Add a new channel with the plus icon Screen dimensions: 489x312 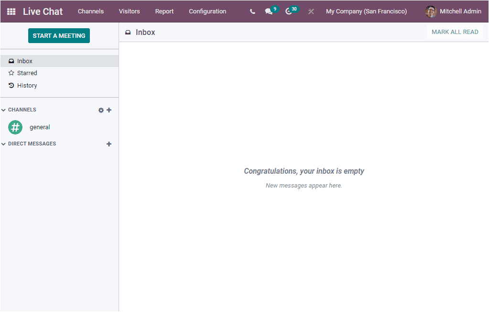(109, 110)
